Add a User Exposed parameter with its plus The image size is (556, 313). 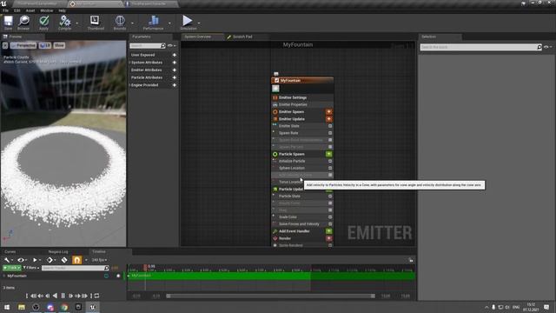pos(174,55)
